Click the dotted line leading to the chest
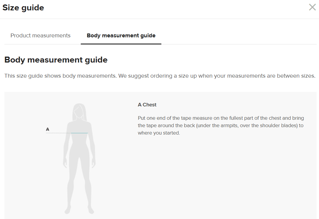The width and height of the screenshot is (319, 219). tap(58, 133)
